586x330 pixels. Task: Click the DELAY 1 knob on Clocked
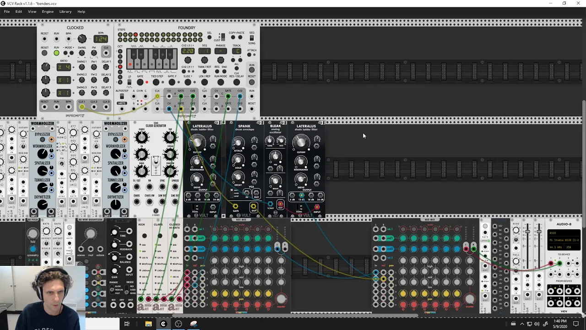[106, 67]
